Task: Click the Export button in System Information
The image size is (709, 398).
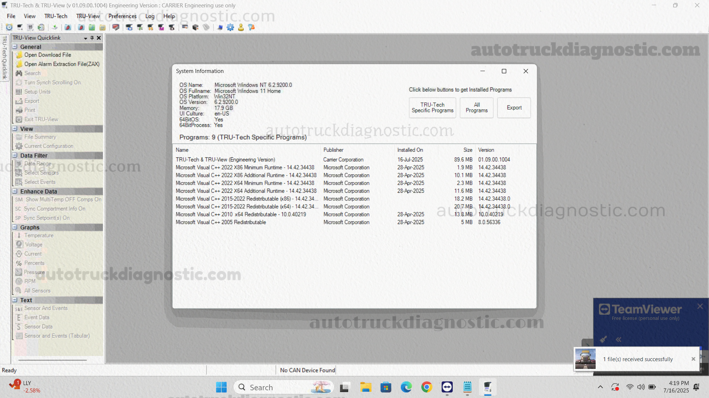Action: [x=514, y=108]
